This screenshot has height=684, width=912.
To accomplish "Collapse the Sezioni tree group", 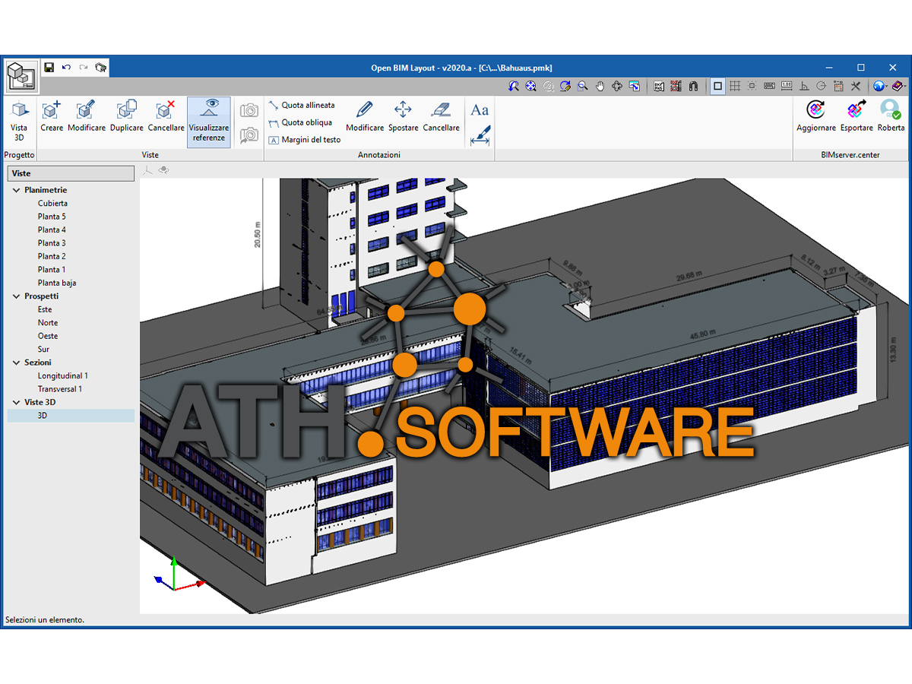I will coord(17,363).
